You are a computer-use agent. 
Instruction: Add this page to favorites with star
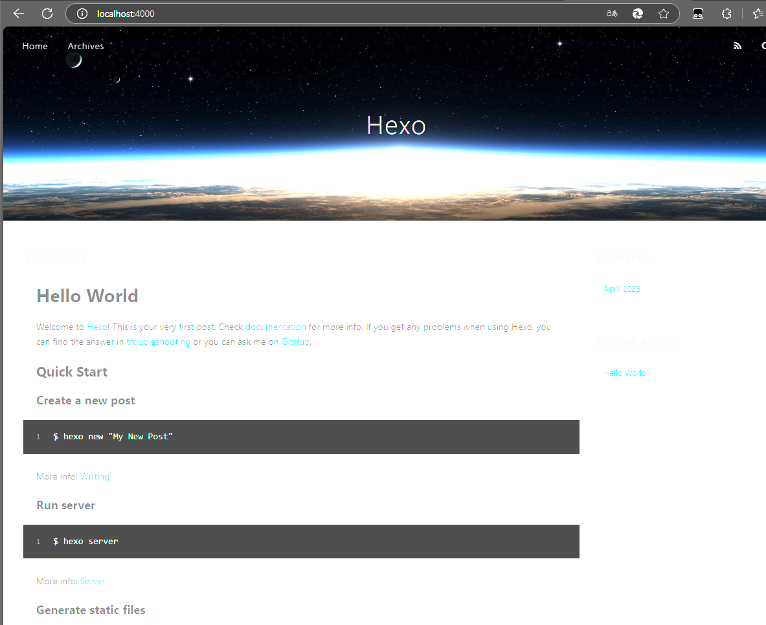click(x=664, y=14)
